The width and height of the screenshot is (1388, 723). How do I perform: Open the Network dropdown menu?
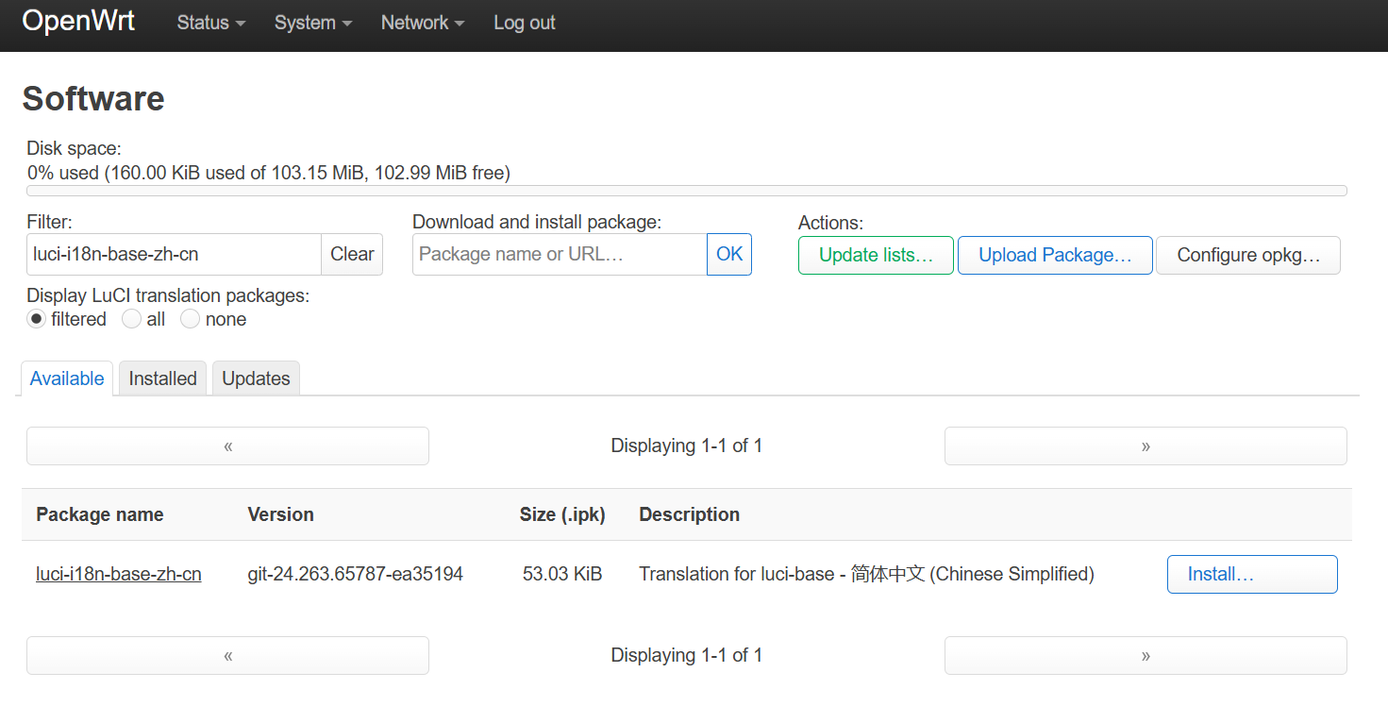[x=422, y=23]
